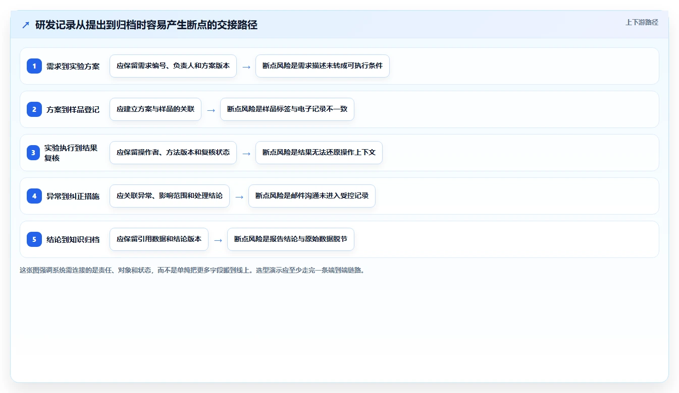The image size is (679, 393).
Task: Click arrow after 应保留操作者、方法版本和复核状态
Action: pyautogui.click(x=246, y=153)
